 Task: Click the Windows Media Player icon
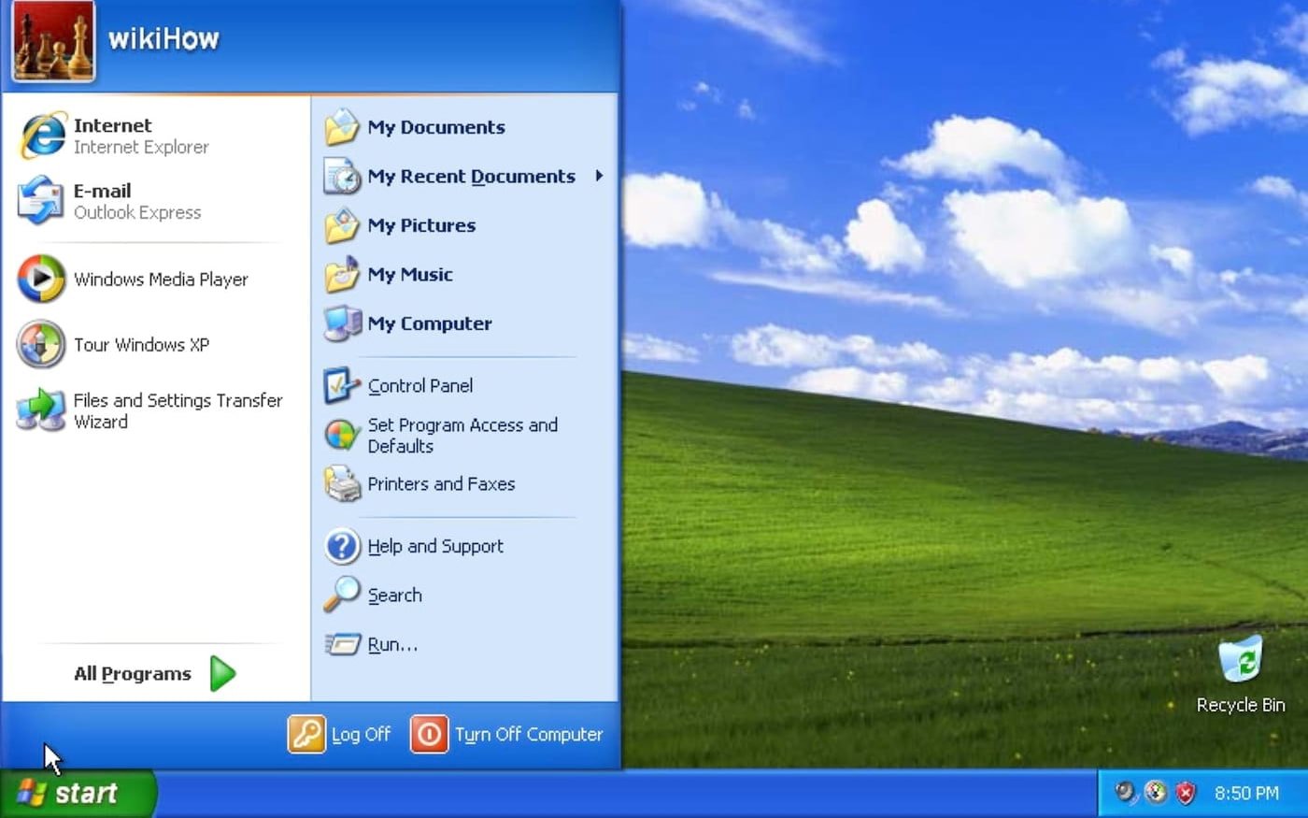point(42,279)
